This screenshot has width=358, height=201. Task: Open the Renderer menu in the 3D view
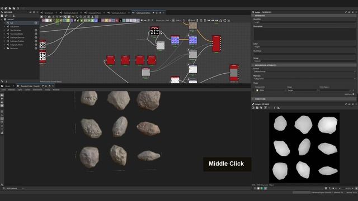pos(56,90)
